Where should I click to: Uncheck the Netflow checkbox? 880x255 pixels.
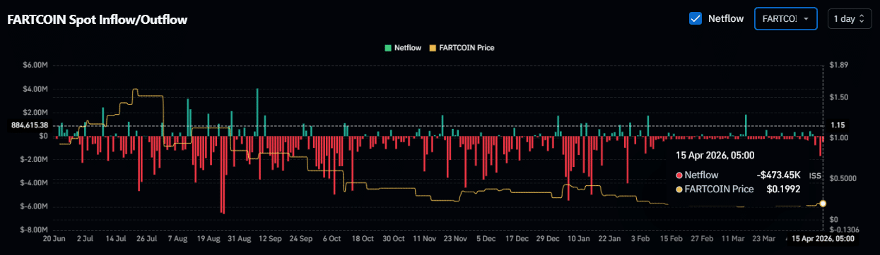click(696, 18)
